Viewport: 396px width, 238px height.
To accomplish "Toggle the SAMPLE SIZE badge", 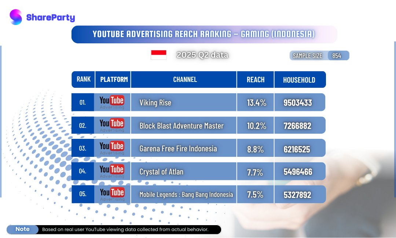I will (307, 55).
